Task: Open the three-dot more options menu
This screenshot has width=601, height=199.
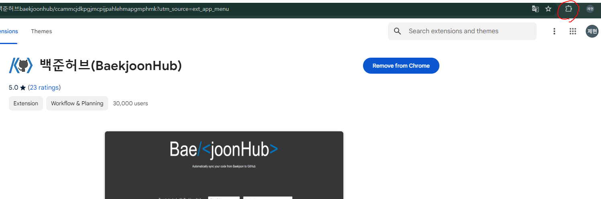Action: point(554,31)
